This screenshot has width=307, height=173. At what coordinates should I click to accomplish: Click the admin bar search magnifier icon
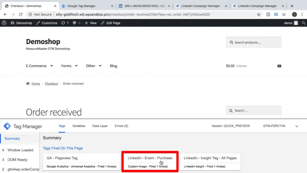(303, 23)
